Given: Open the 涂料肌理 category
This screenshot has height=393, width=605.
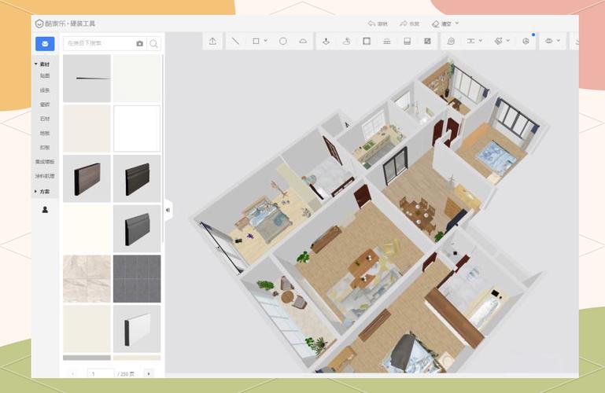Looking at the screenshot, I should click(45, 176).
